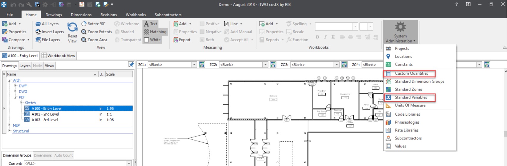This screenshot has width=507, height=166.
Task: Open drawing Properties in the ribbon
Action: pos(14,32)
